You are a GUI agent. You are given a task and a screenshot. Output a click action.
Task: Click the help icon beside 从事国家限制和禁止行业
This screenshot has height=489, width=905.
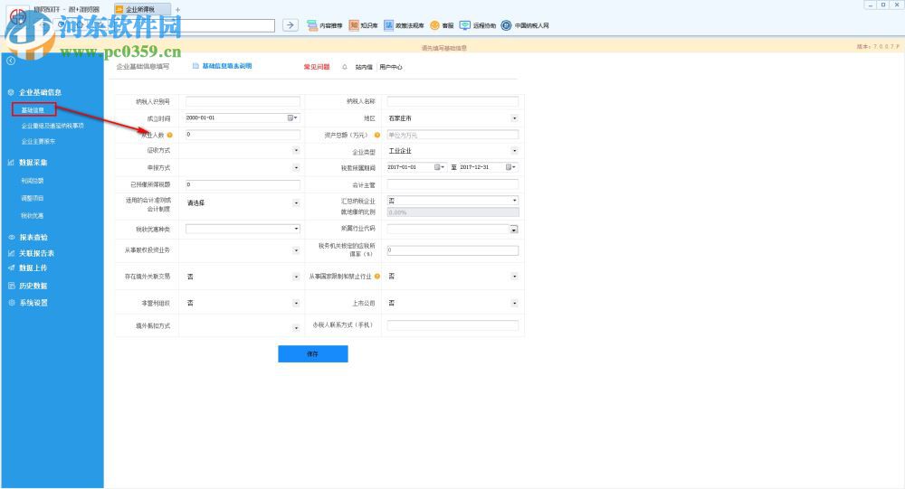click(376, 277)
